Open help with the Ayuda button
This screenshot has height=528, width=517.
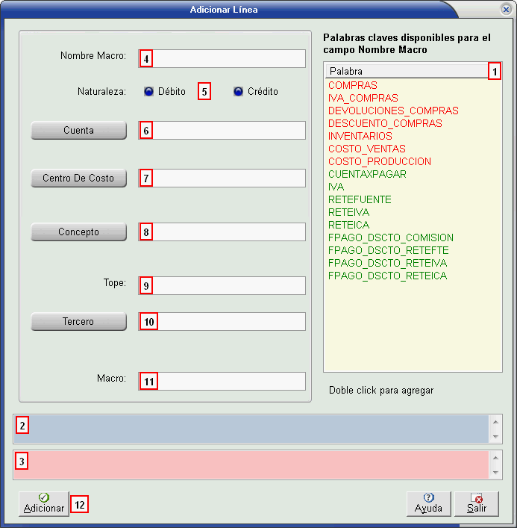[429, 503]
